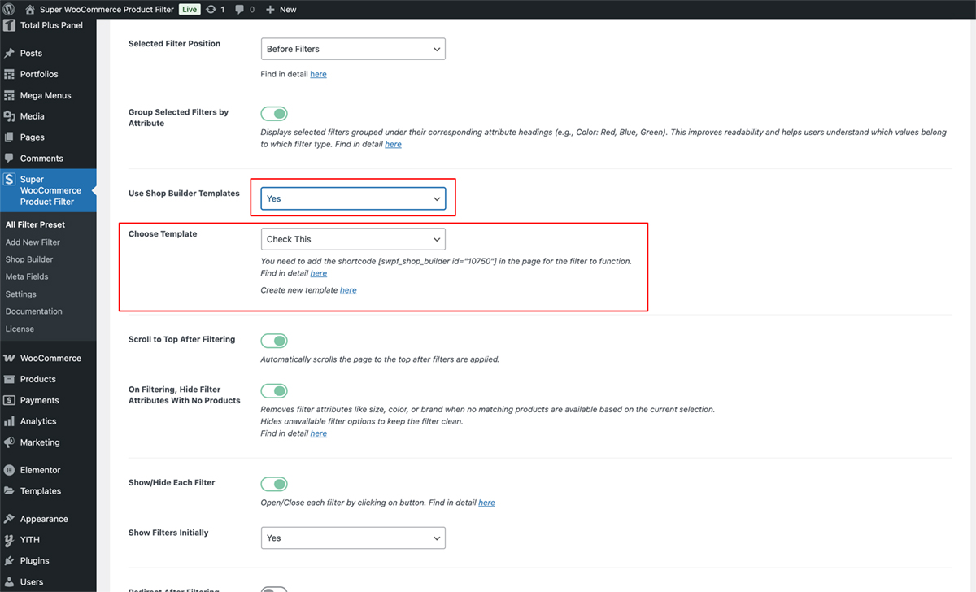The image size is (976, 592).
Task: Open the Choose Template dropdown
Action: (353, 239)
